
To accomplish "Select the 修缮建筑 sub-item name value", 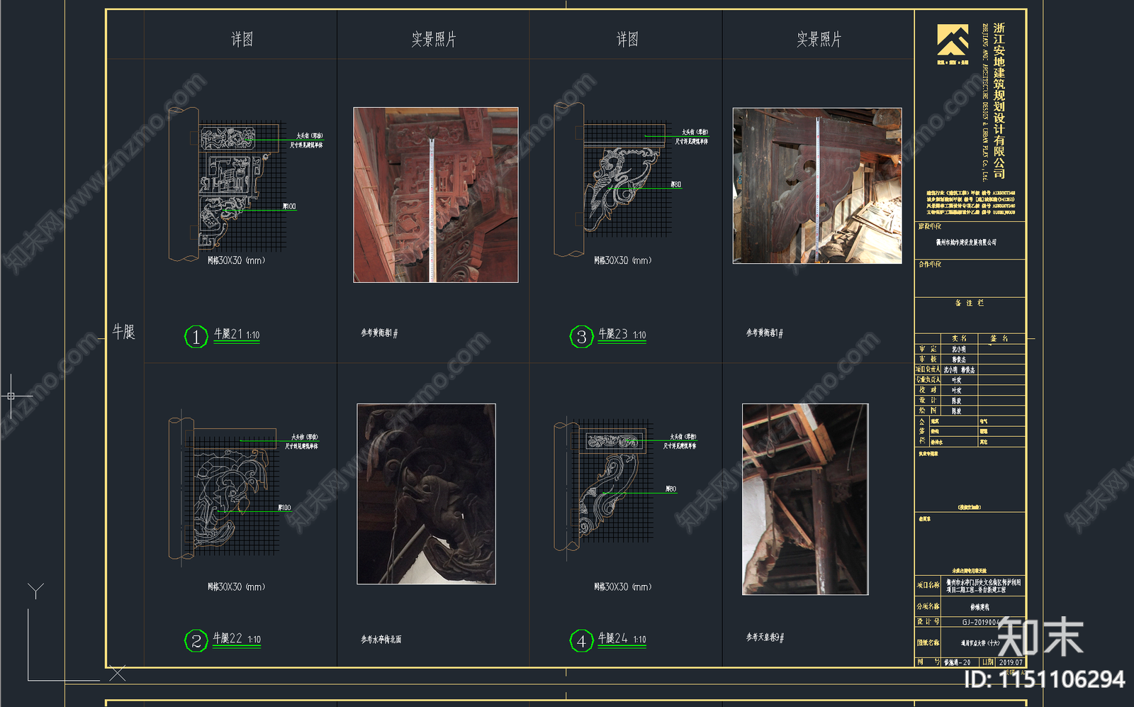I will tap(979, 607).
